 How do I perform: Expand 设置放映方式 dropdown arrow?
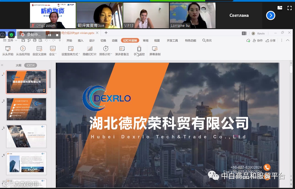(79, 54)
